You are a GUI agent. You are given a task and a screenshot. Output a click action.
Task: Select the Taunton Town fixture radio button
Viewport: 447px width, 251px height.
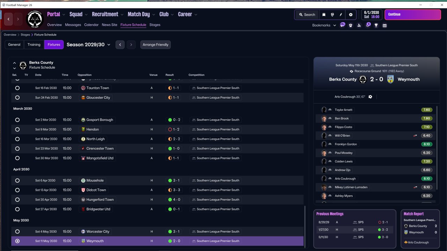pos(17,88)
